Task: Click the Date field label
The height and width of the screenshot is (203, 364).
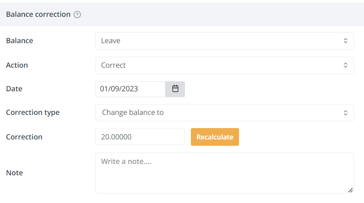Action: (x=14, y=89)
